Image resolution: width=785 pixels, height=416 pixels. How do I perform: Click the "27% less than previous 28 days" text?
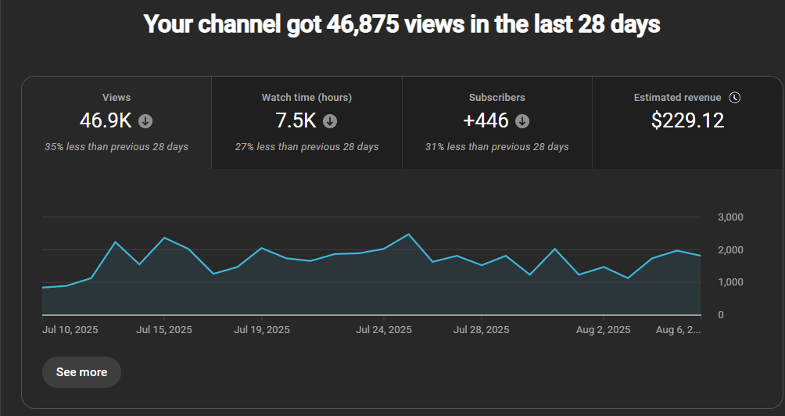point(306,147)
